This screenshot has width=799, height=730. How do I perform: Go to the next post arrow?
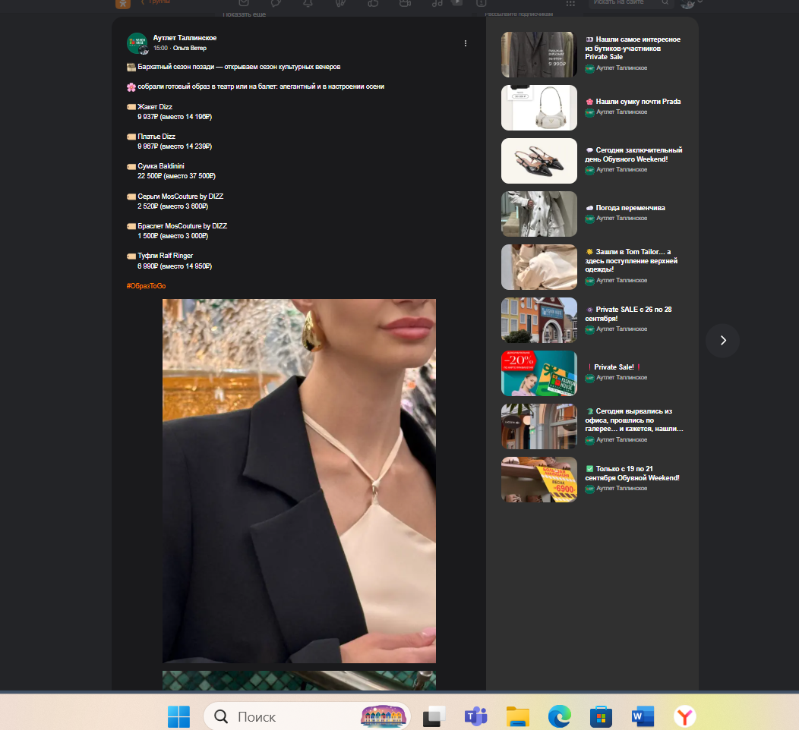[722, 341]
